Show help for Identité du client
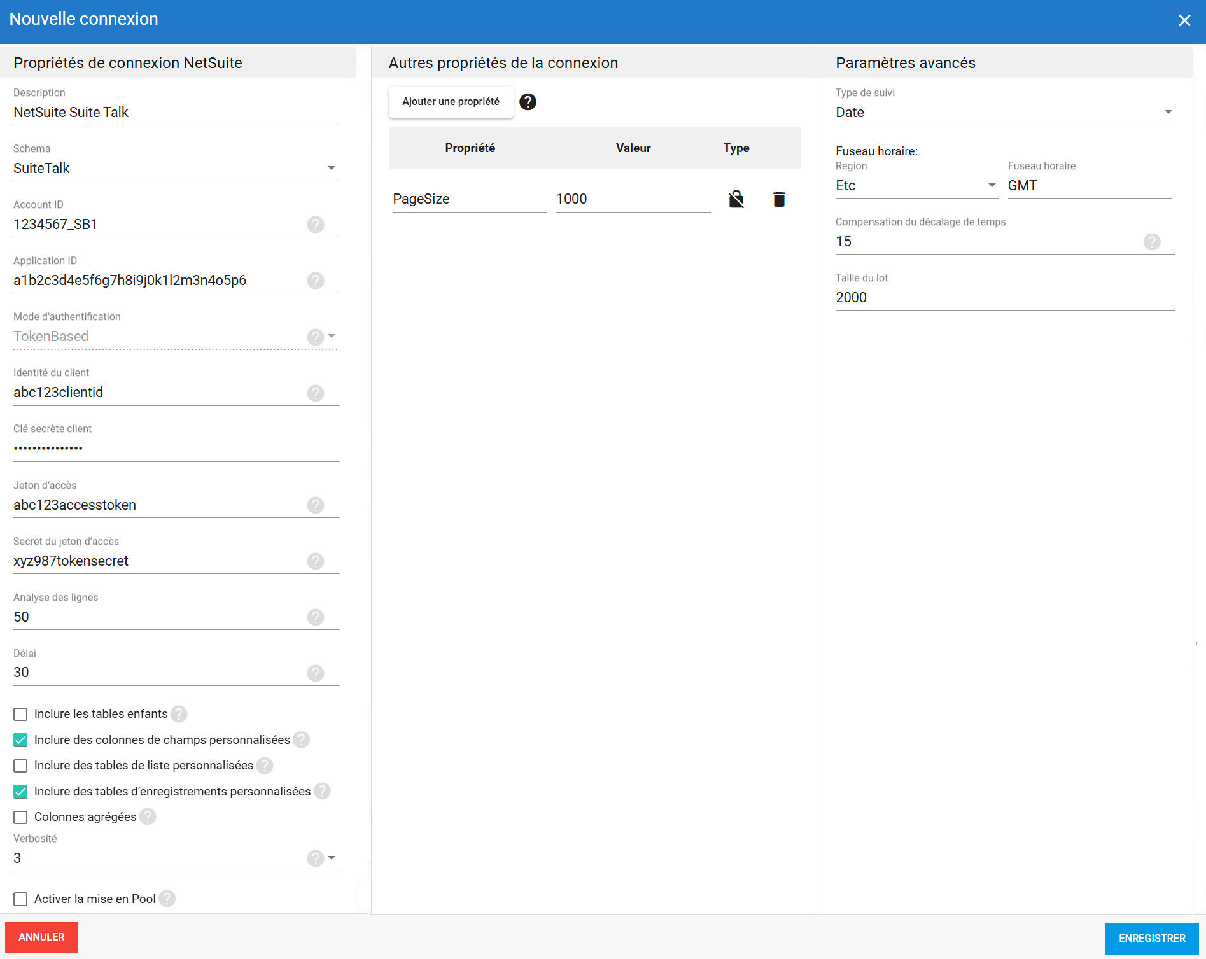 (x=316, y=393)
